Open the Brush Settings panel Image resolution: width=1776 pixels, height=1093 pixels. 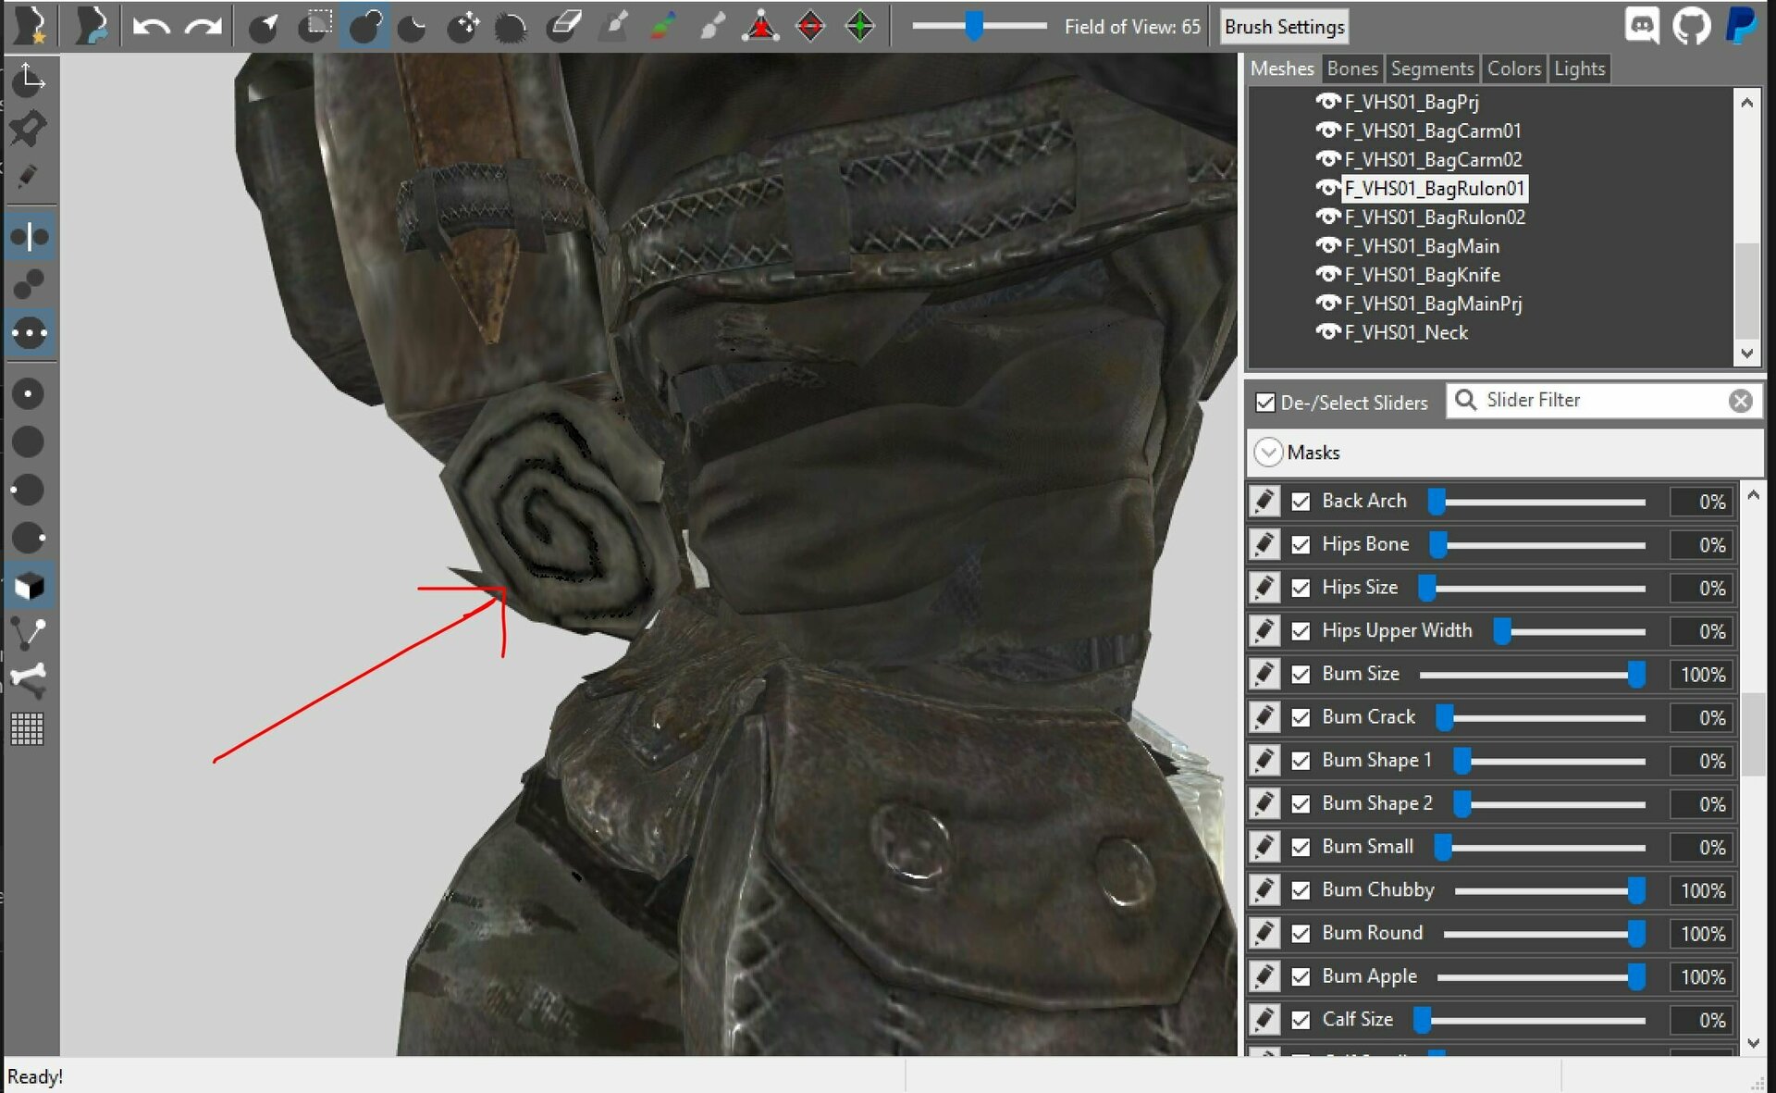[1284, 27]
